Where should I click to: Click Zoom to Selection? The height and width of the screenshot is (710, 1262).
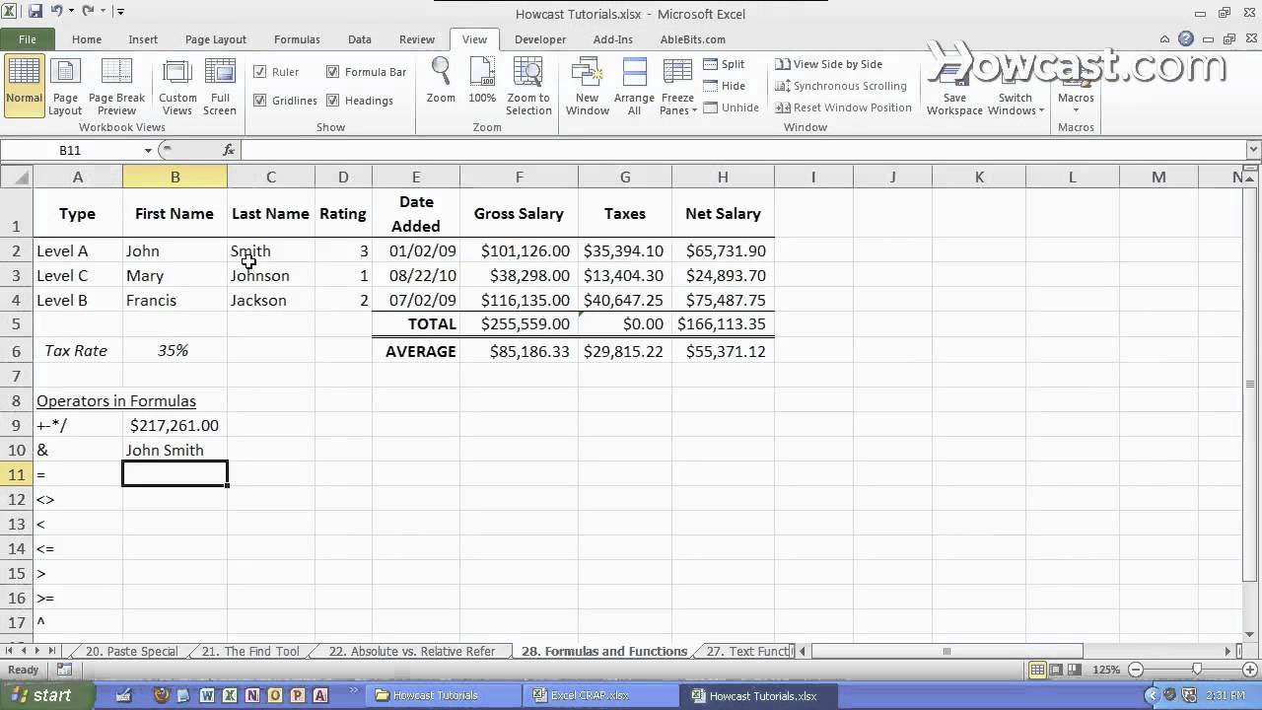click(x=528, y=86)
